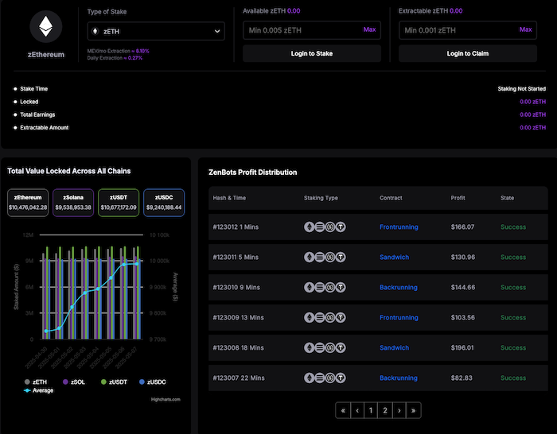The height and width of the screenshot is (434, 557).
Task: Select page 1 in pagination
Action: coord(371,411)
